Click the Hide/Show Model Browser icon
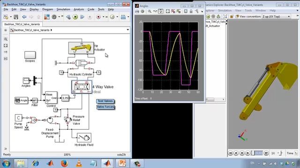The image size is (300, 168). pos(6,149)
